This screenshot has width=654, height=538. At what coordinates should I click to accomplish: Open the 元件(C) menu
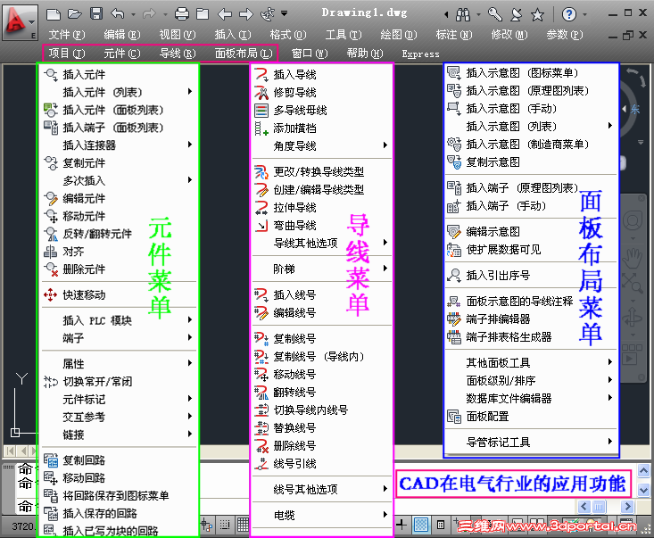[x=122, y=54]
